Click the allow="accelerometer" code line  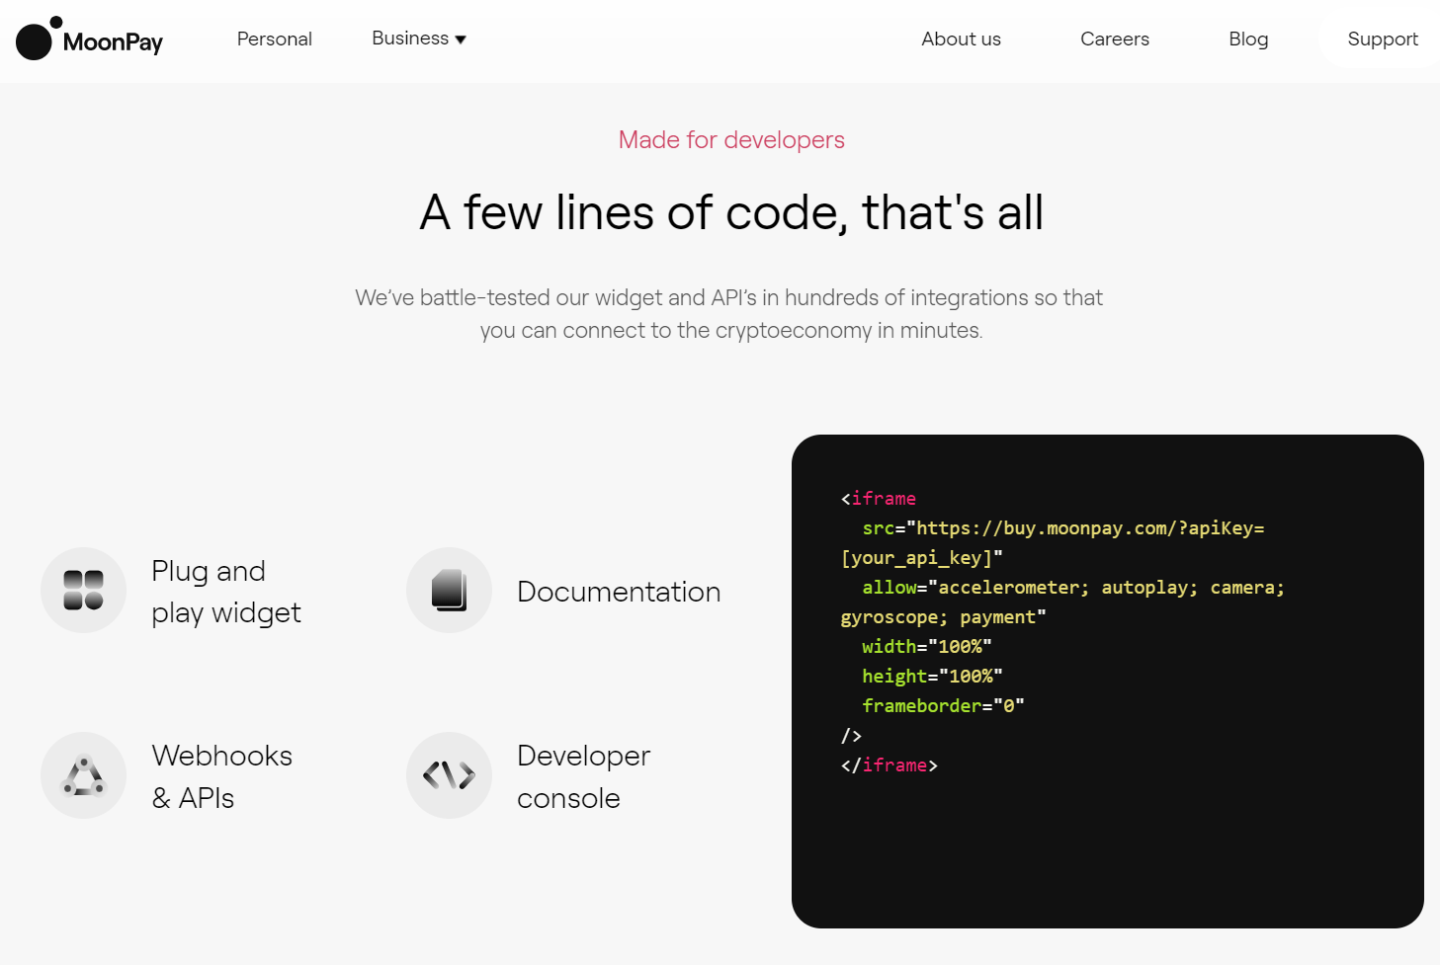[x=1073, y=588]
